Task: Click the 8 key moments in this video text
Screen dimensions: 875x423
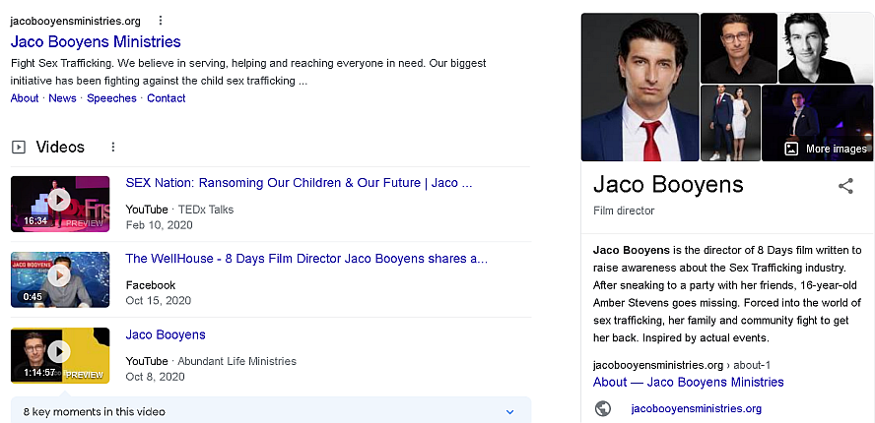Action: tap(95, 412)
